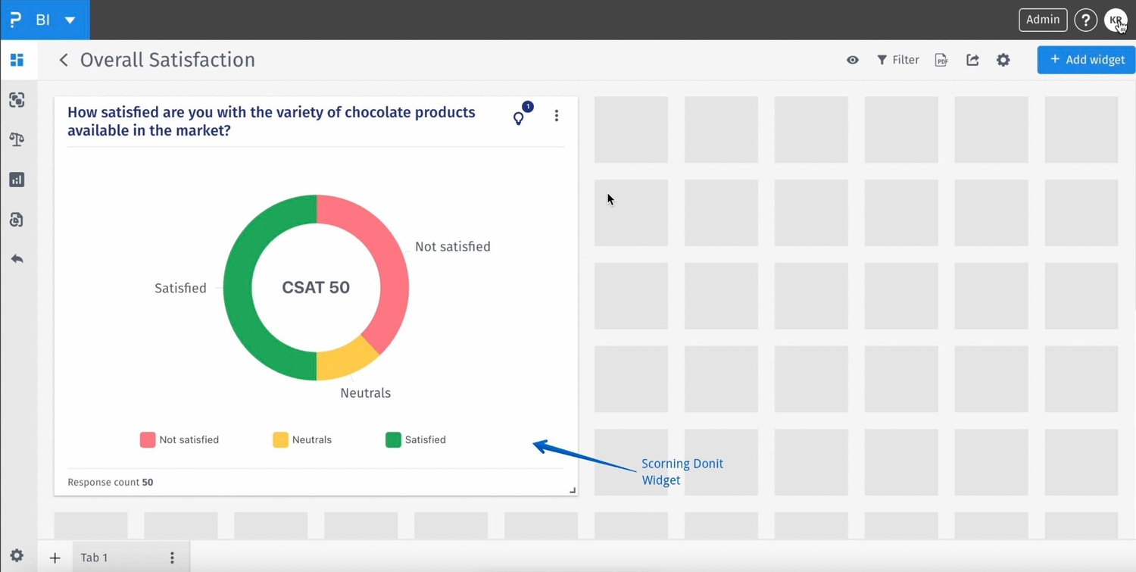Share the dashboard via share icon
This screenshot has width=1136, height=572.
(972, 60)
